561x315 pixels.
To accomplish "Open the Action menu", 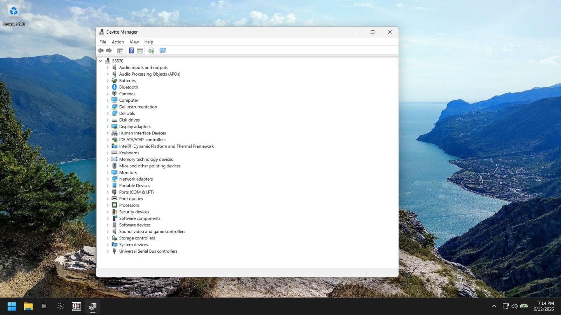I will 118,42.
